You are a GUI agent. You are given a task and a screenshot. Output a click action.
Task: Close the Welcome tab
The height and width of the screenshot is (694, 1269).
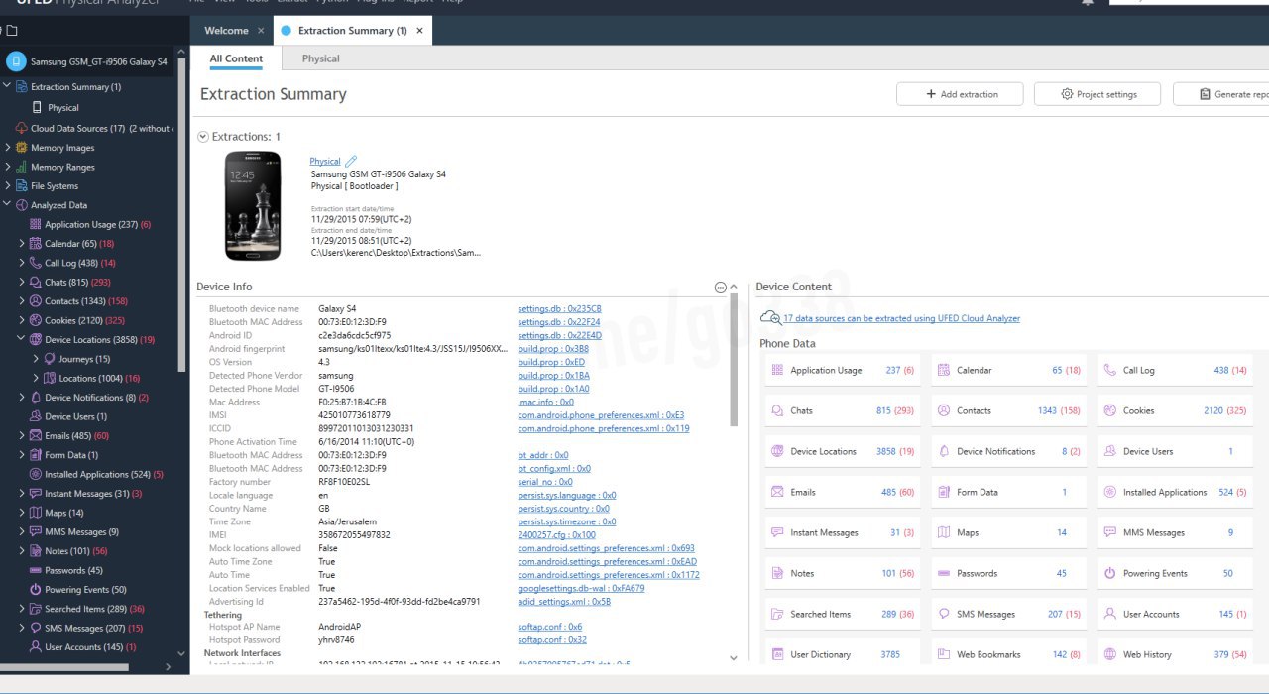(261, 31)
